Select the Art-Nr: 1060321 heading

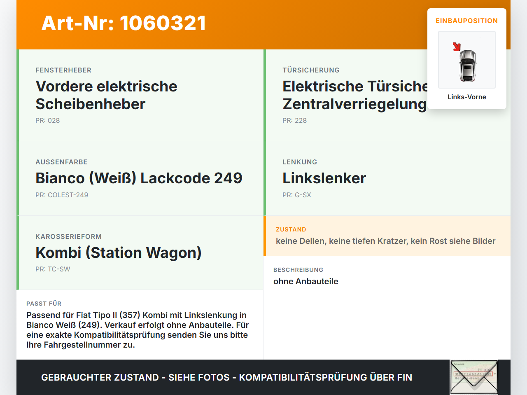point(124,23)
